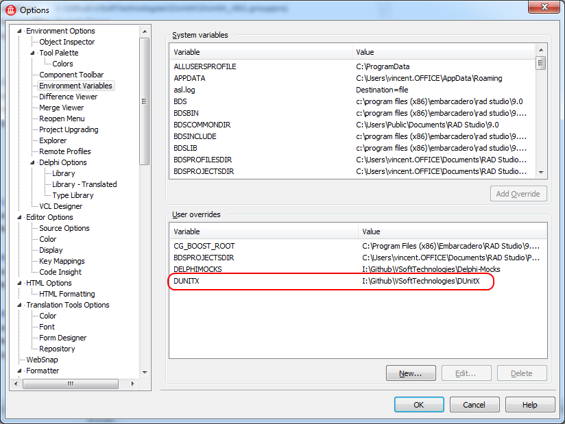
Task: Click options tree horizontal scrollbar left arrow
Action: click(x=16, y=384)
